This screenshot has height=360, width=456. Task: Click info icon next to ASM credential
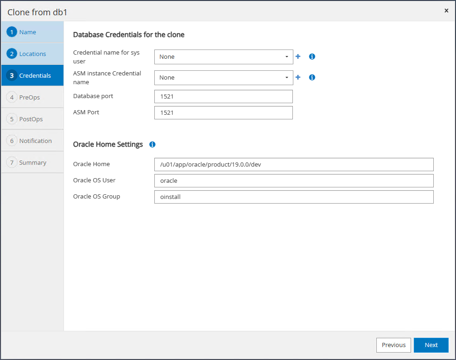tap(312, 77)
